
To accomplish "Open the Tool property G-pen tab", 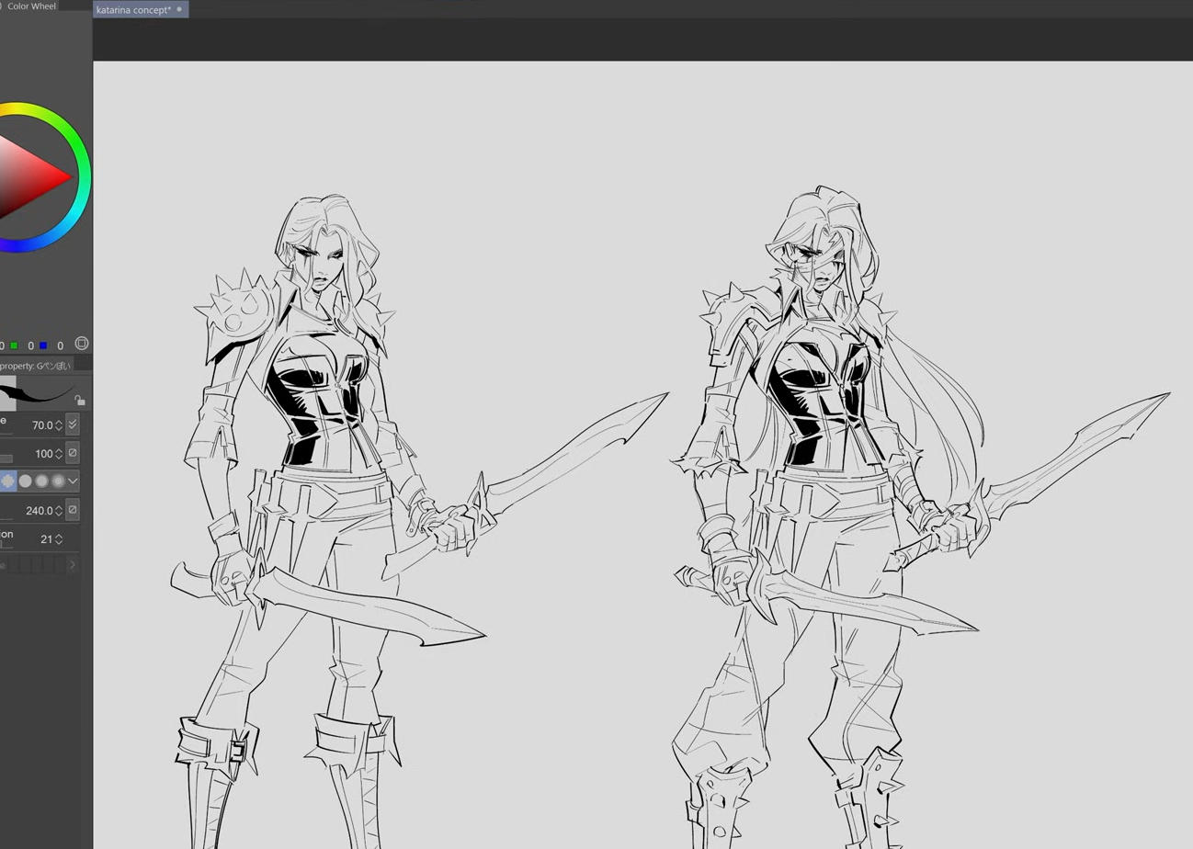I will pyautogui.click(x=39, y=366).
